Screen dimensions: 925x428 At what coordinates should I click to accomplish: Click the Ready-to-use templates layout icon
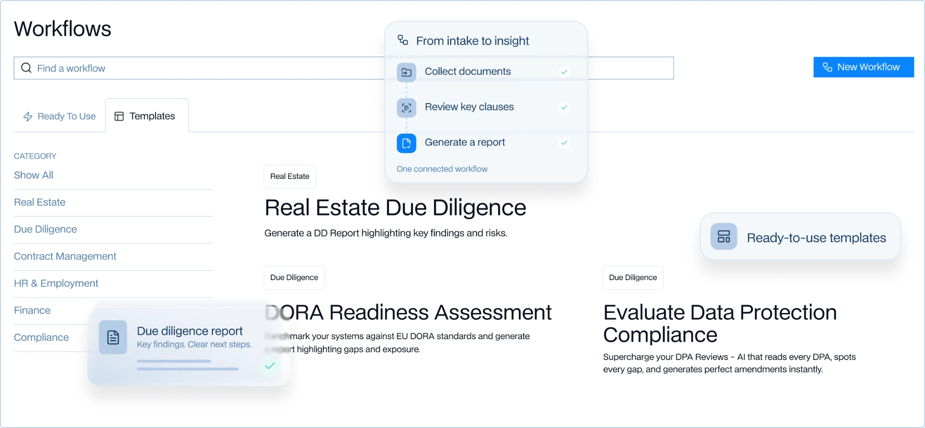(724, 237)
